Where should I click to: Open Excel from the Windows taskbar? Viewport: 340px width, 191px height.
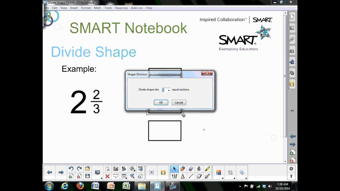pyautogui.click(x=126, y=186)
